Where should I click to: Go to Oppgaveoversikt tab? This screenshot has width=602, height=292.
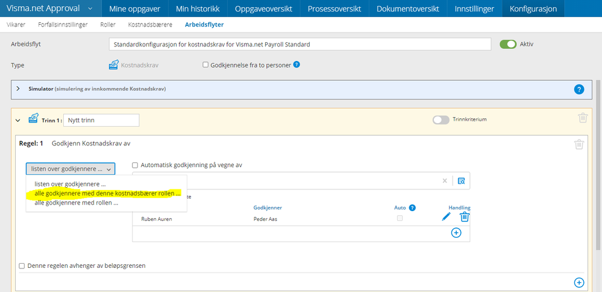coord(263,8)
